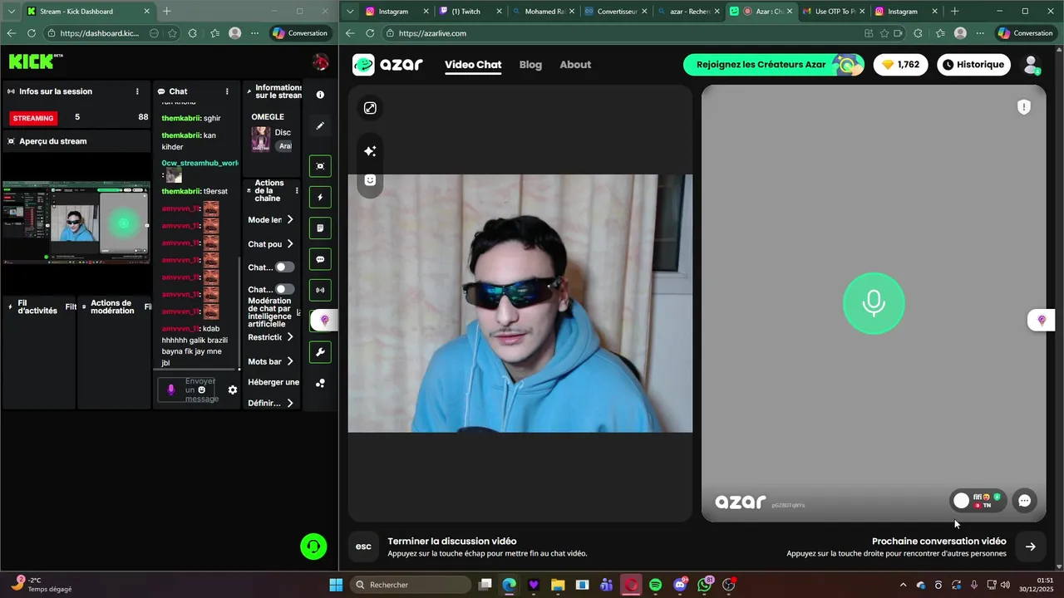Expand Mots bannis option chevron

(x=290, y=361)
